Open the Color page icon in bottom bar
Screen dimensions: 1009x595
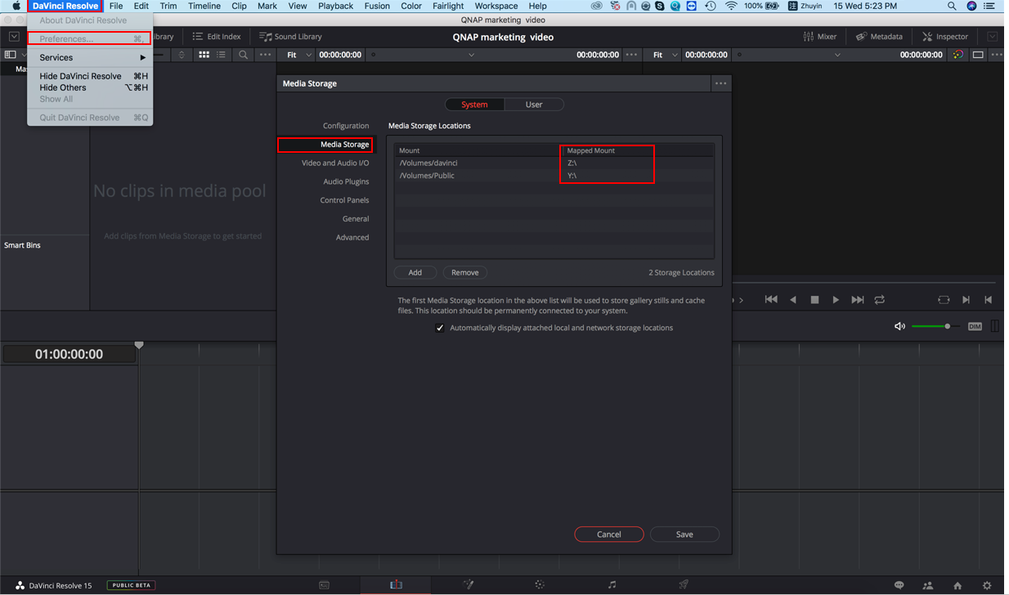click(x=540, y=585)
